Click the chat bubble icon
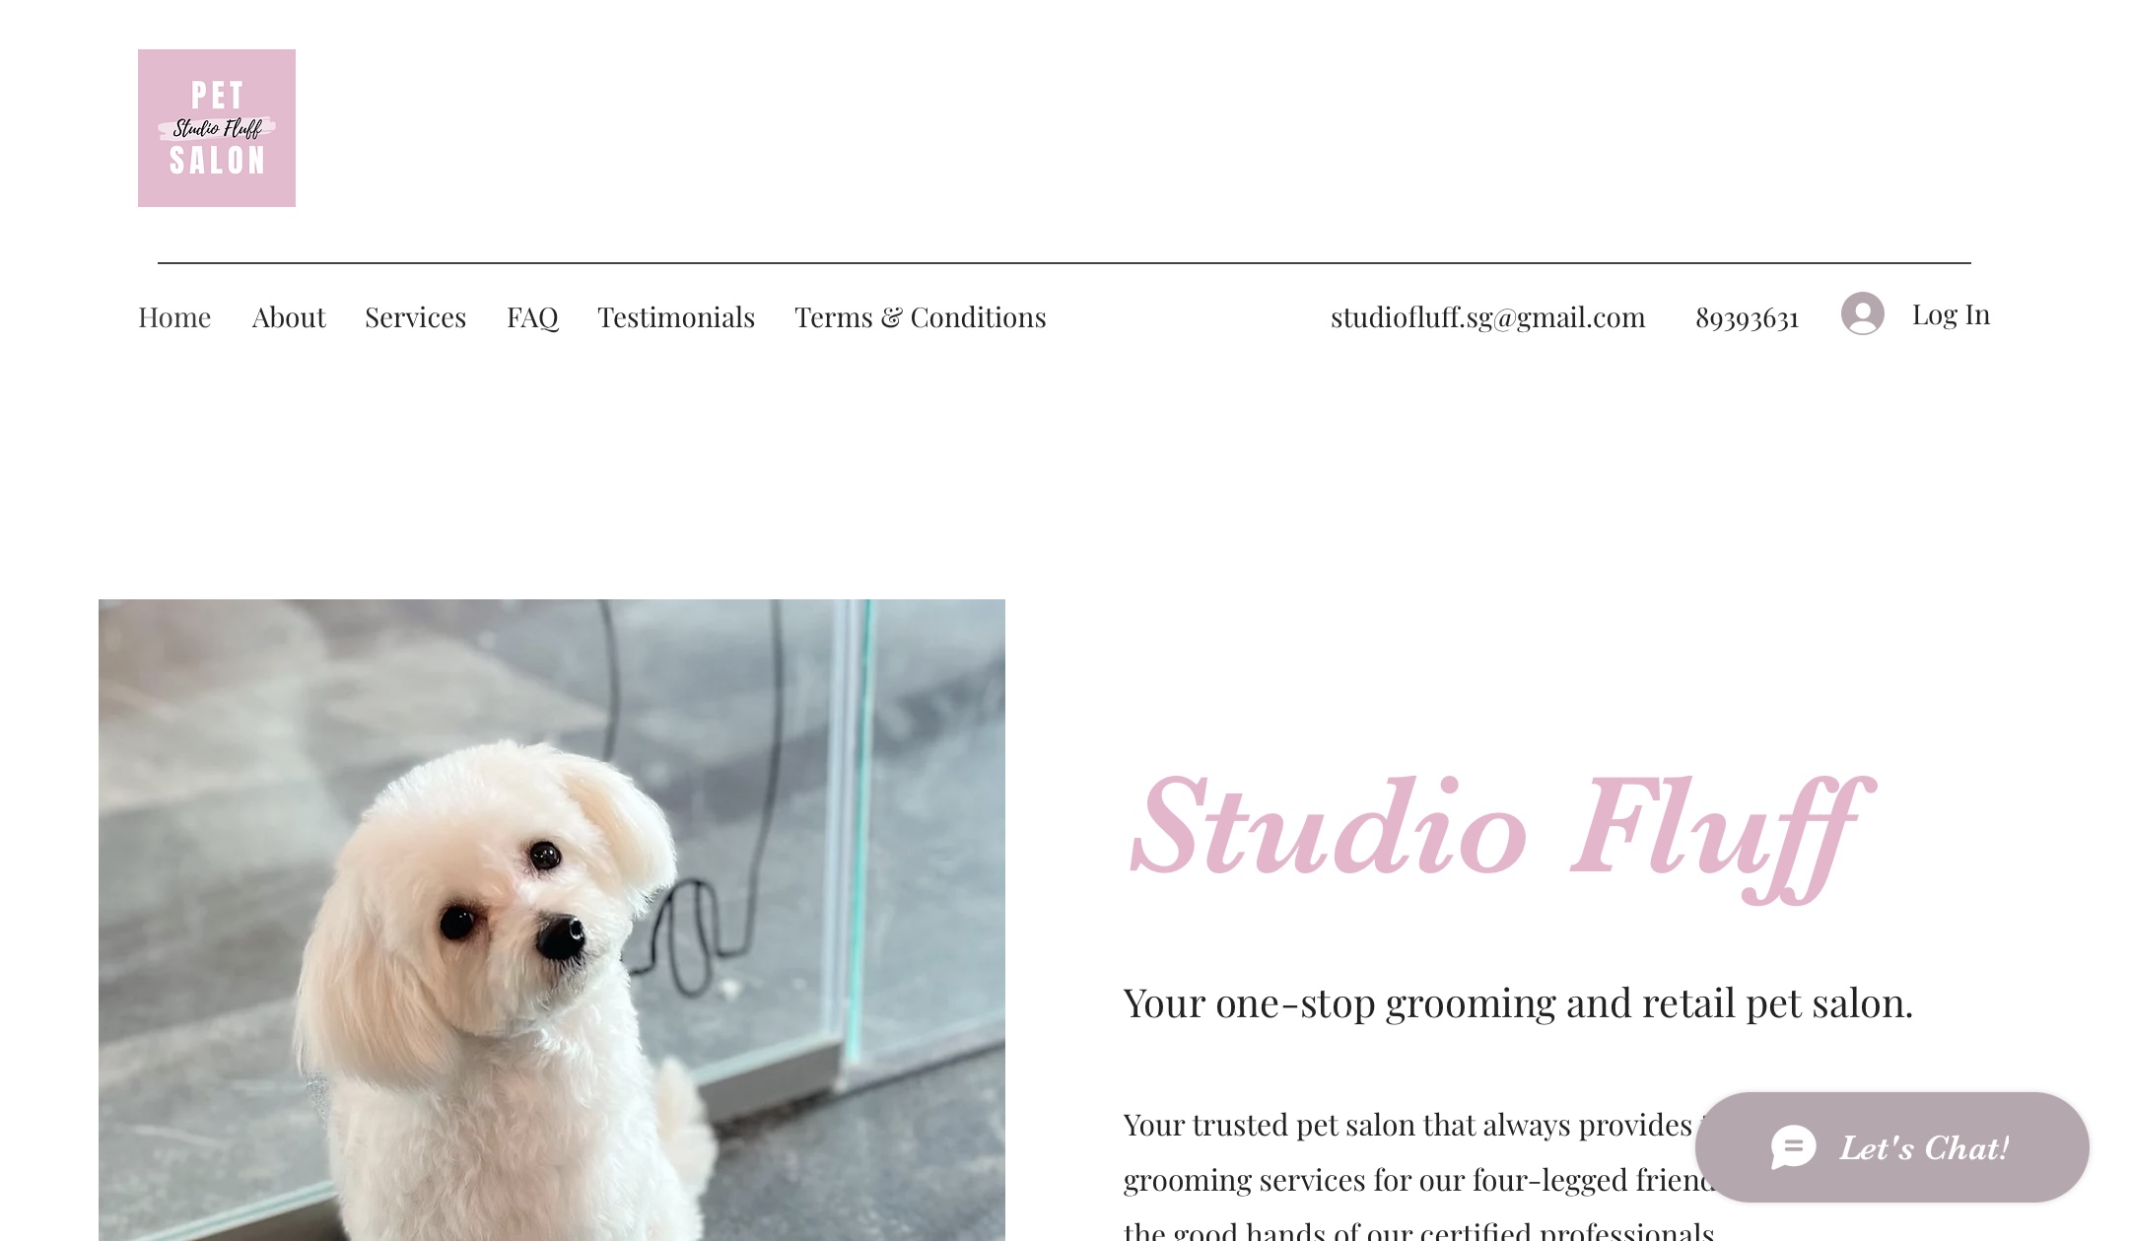 coord(1793,1147)
